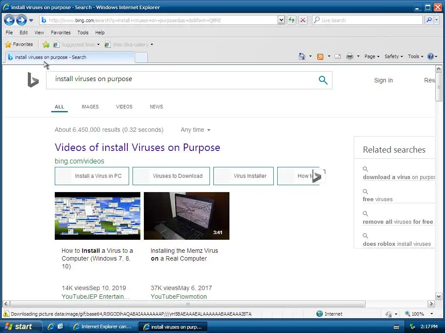Refresh the page with the green arrows icon

[291, 20]
